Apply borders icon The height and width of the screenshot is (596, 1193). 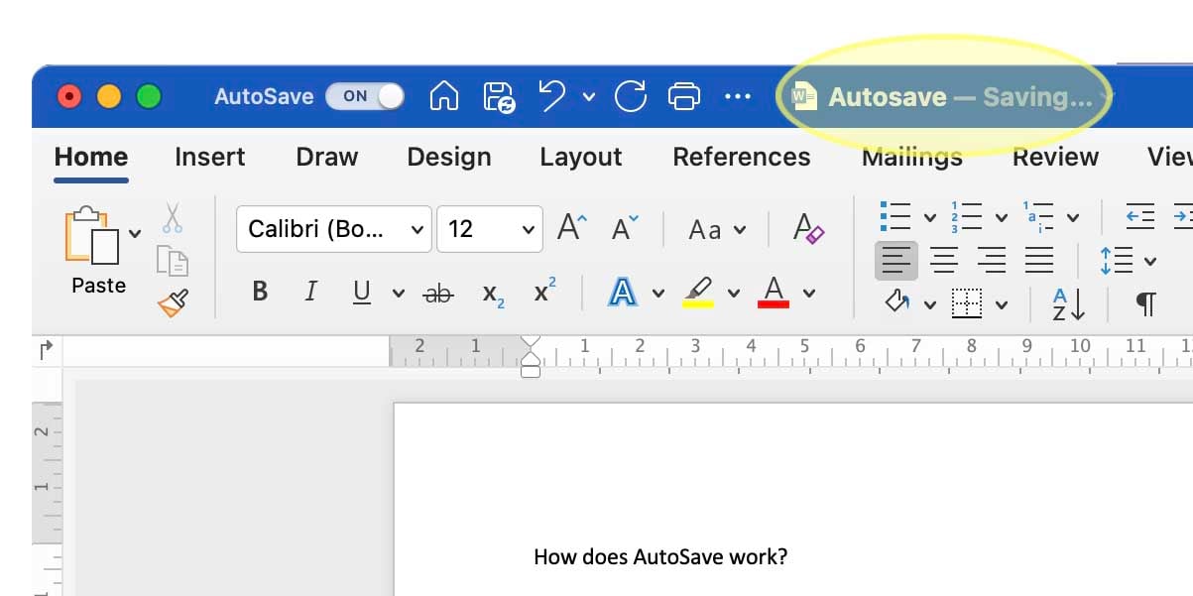(x=967, y=303)
